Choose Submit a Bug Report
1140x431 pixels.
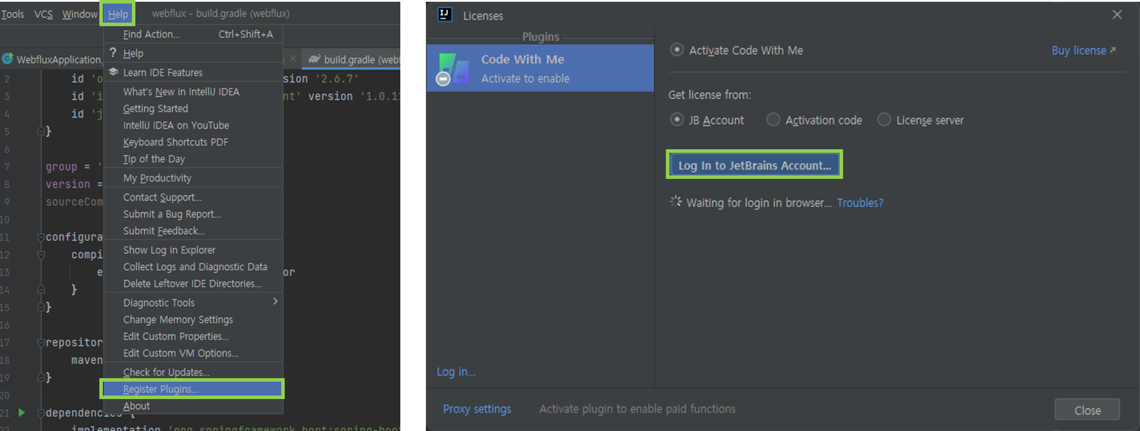tap(193, 214)
